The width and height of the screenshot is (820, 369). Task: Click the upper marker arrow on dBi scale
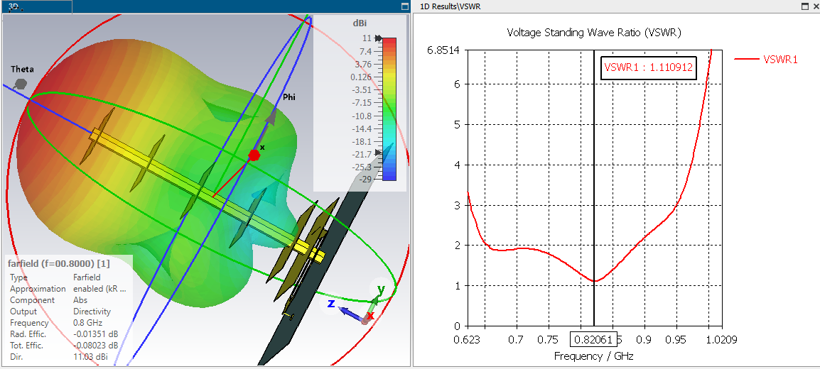379,38
